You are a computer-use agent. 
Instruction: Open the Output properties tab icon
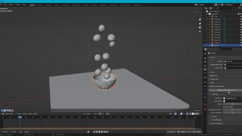click(x=205, y=62)
